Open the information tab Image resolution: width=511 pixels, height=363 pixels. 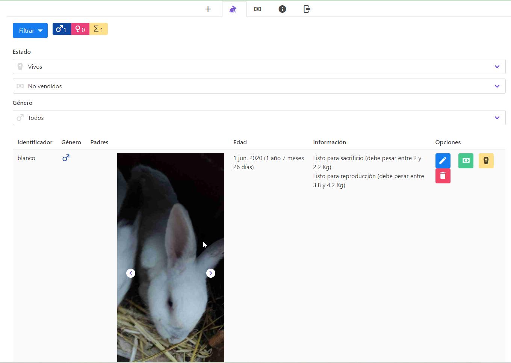click(x=282, y=9)
